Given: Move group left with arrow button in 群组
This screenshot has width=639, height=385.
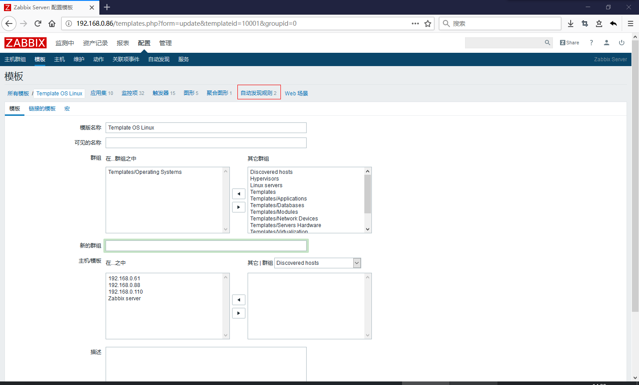Looking at the screenshot, I should click(x=239, y=194).
